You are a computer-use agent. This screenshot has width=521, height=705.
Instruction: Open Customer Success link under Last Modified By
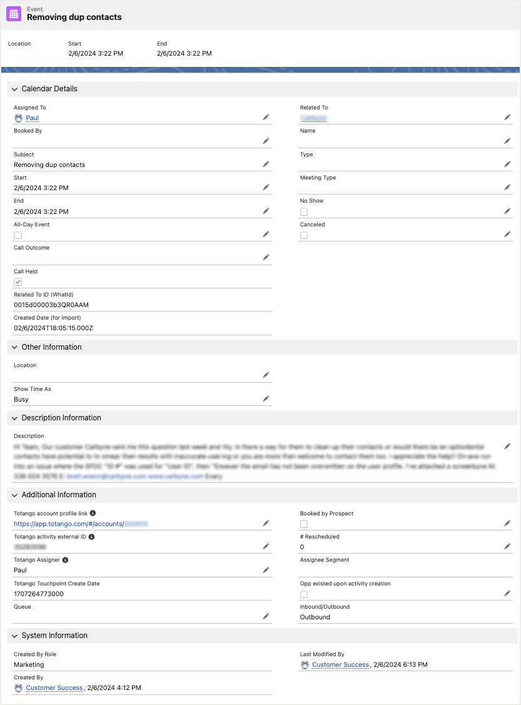tap(340, 664)
